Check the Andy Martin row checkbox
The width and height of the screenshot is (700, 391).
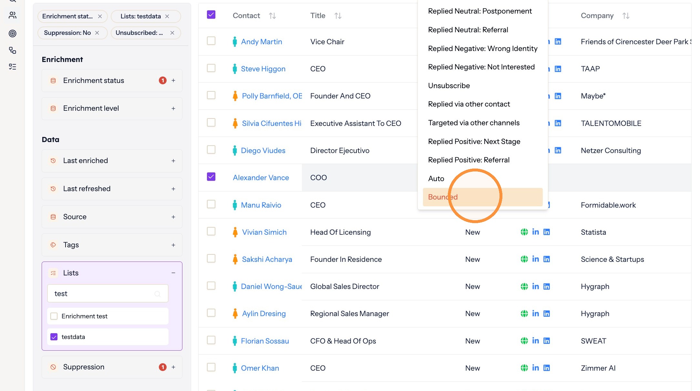point(211,41)
